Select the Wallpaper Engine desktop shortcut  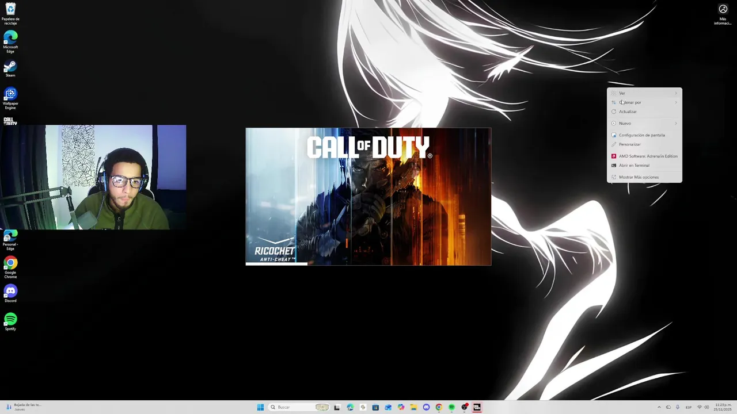(x=10, y=98)
